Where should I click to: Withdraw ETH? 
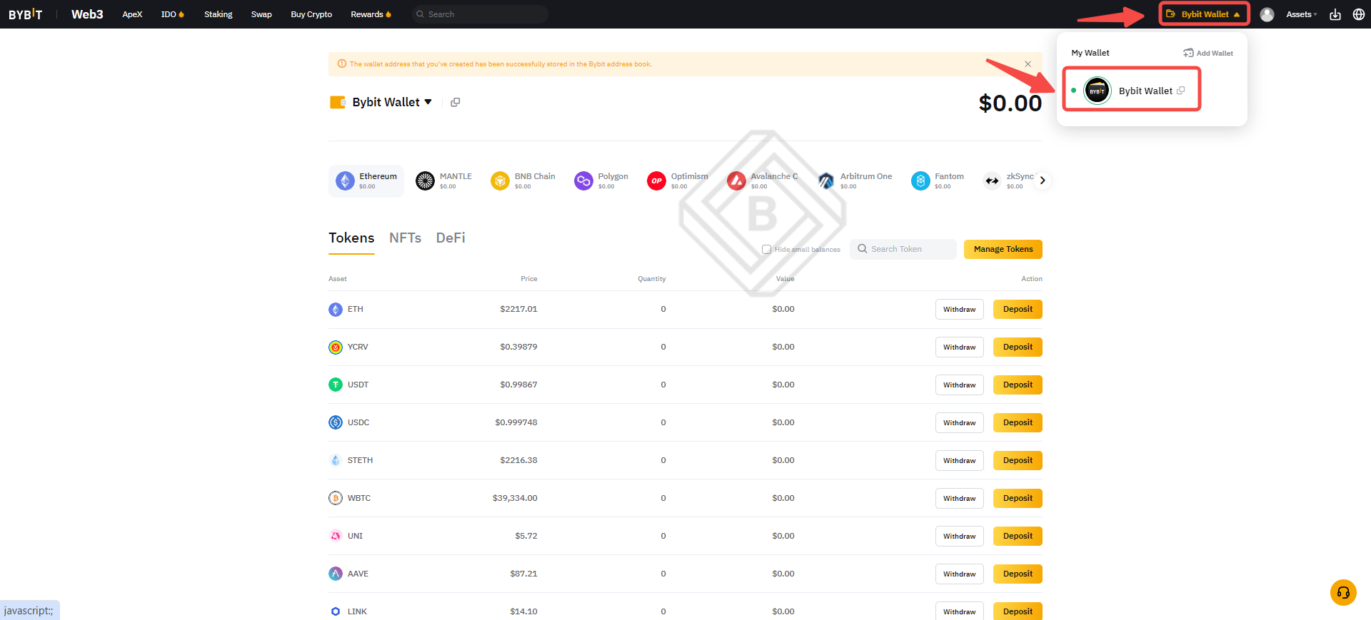[959, 310]
